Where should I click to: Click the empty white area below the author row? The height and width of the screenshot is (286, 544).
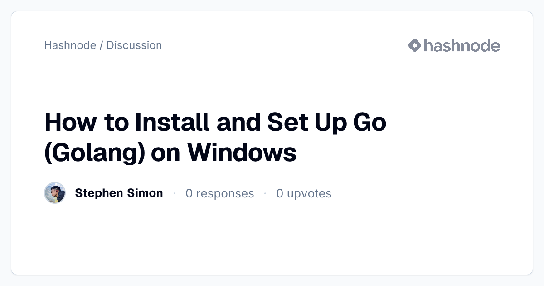pos(272,238)
